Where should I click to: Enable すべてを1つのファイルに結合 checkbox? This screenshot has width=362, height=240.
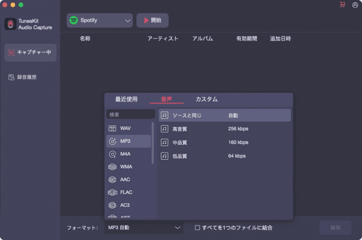point(197,227)
